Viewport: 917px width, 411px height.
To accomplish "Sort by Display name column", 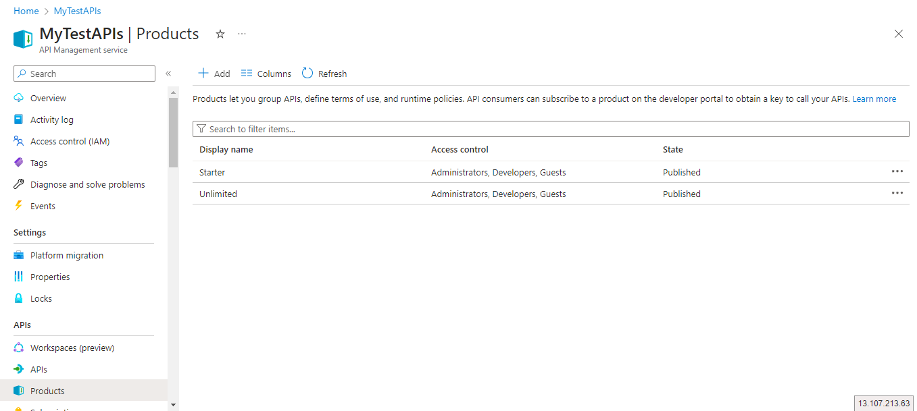I will point(226,149).
